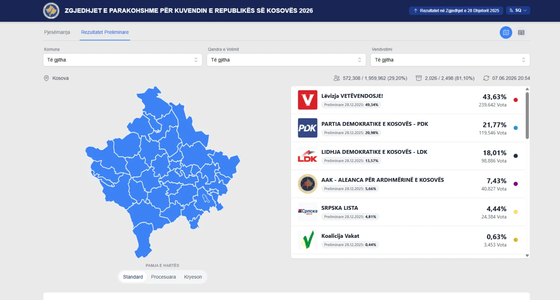The height and width of the screenshot is (300, 560).
Task: Click Srpska Lista preliminary 4,81% badge
Action: [x=350, y=217]
